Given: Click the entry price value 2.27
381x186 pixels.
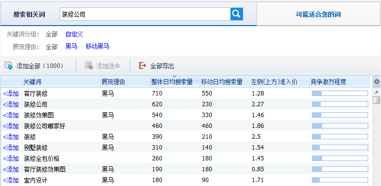Looking at the screenshot, I should tap(258, 104).
